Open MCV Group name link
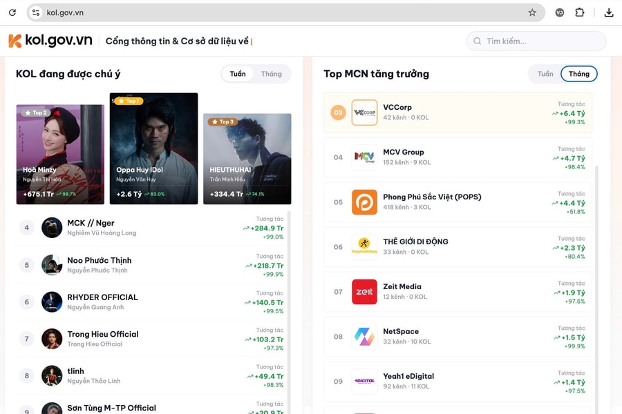 click(404, 152)
